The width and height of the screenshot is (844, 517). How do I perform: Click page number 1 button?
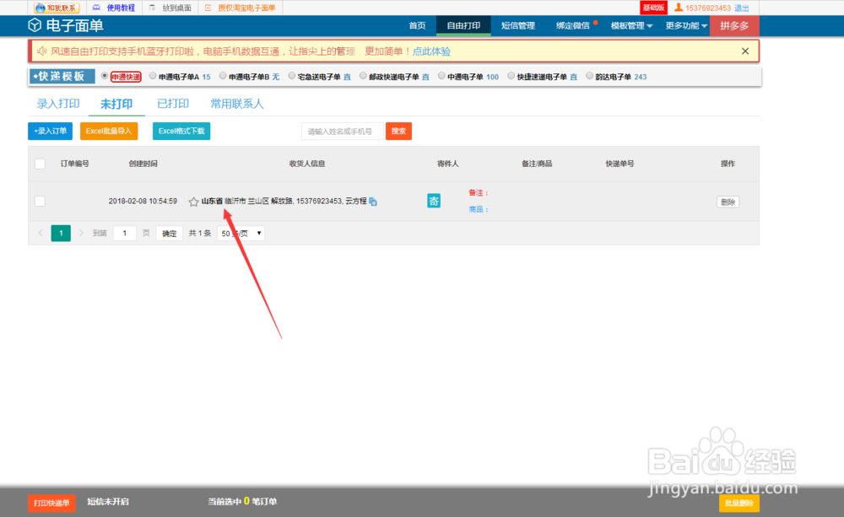pos(61,233)
